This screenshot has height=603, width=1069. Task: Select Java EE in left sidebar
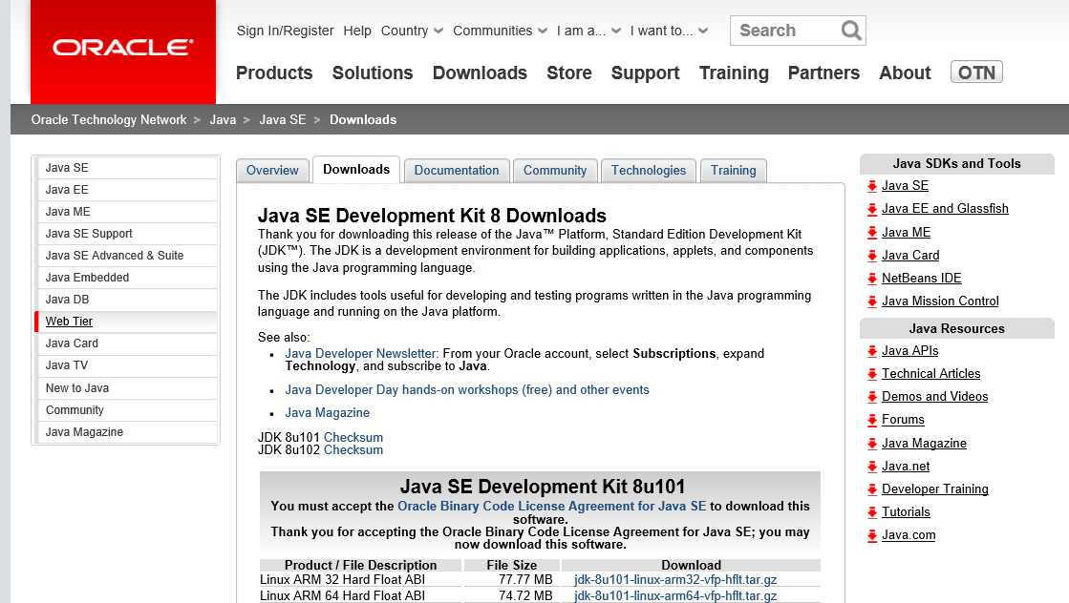[x=127, y=190]
